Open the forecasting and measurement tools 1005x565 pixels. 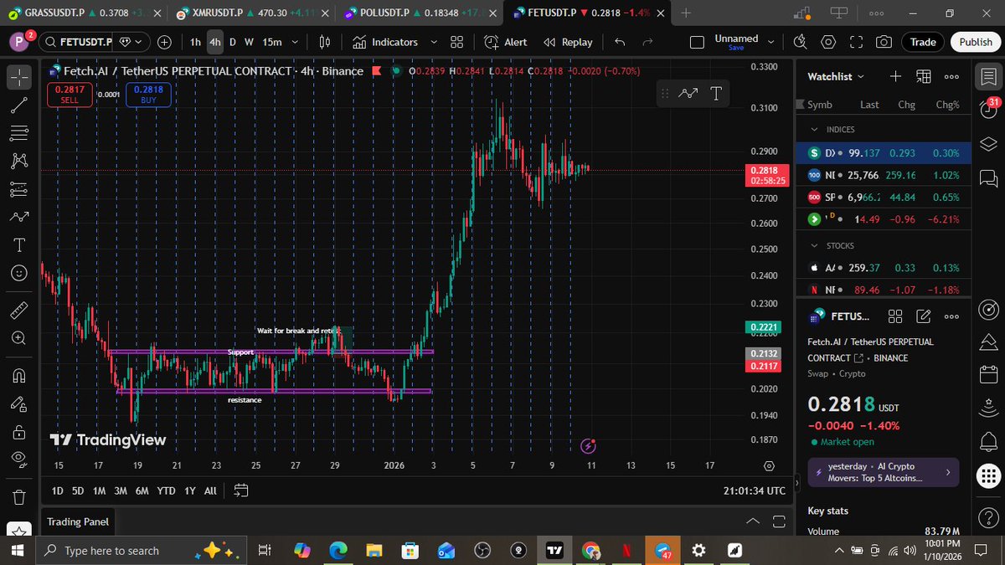pos(19,189)
